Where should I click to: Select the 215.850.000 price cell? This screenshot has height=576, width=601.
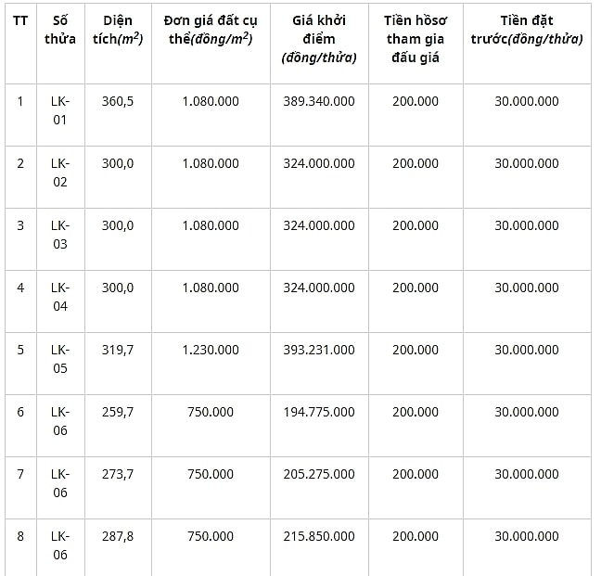pos(319,536)
